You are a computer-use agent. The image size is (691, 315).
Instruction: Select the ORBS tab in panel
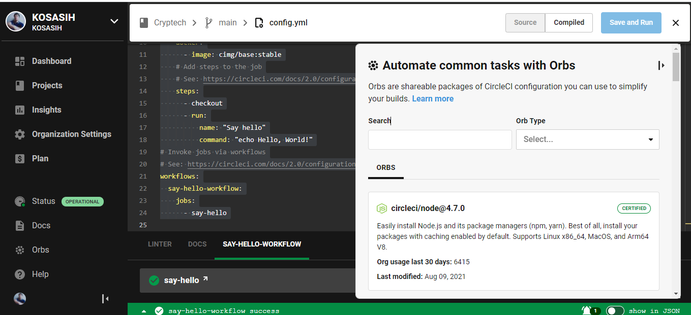tap(386, 167)
